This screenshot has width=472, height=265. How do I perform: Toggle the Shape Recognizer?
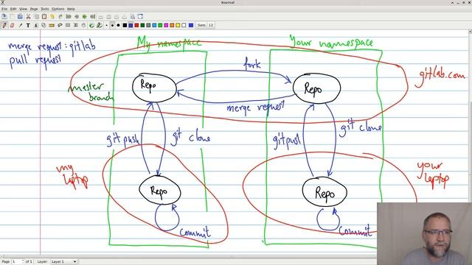44,25
